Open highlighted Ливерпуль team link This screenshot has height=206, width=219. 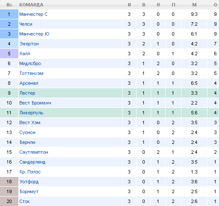click(x=31, y=113)
